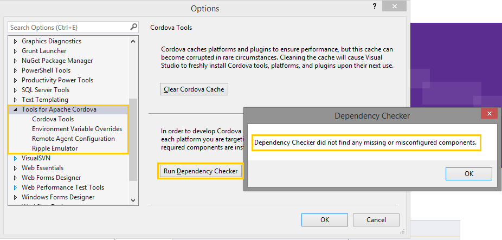This screenshot has width=502, height=240.
Task: Click Cancel in the Options dialog
Action: pyautogui.click(x=376, y=219)
